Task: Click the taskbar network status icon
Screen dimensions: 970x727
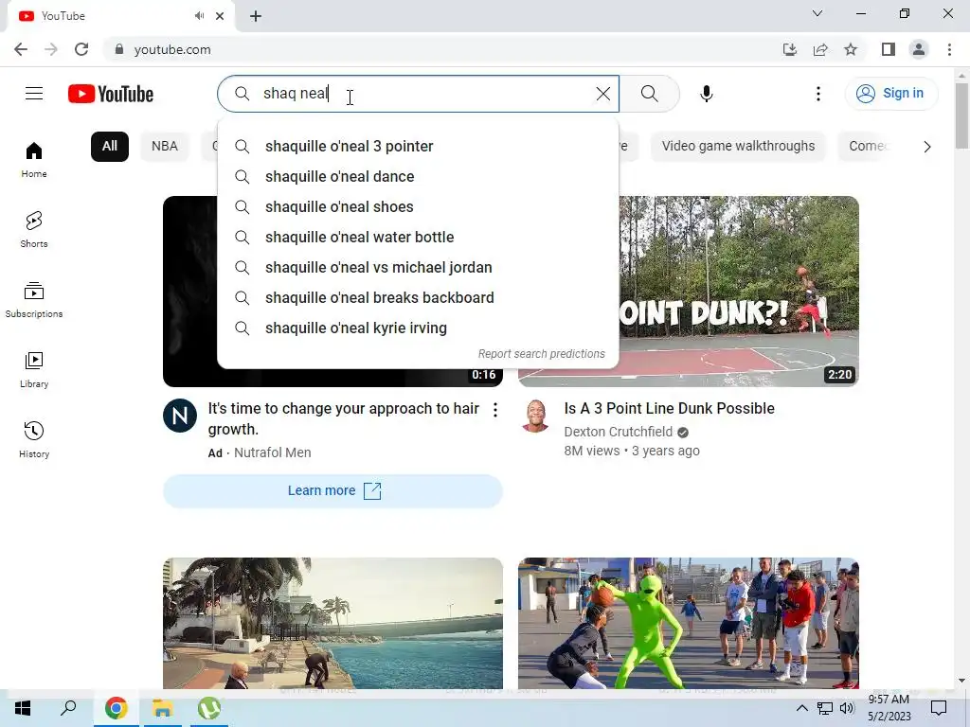Action: click(825, 708)
